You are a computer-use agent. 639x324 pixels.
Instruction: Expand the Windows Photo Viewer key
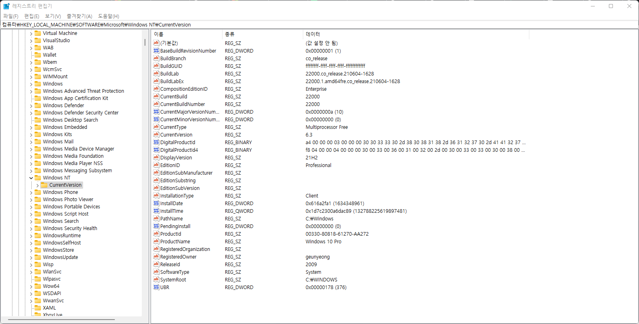tap(31, 200)
